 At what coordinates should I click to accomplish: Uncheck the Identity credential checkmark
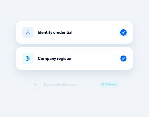[x=123, y=32]
